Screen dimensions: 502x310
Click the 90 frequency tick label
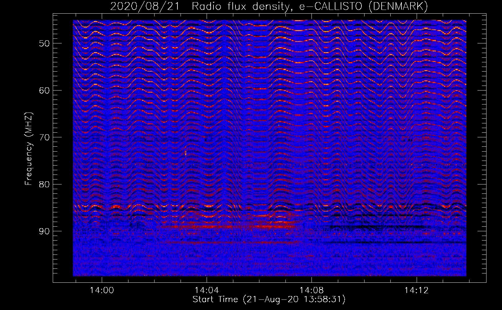tap(44, 232)
